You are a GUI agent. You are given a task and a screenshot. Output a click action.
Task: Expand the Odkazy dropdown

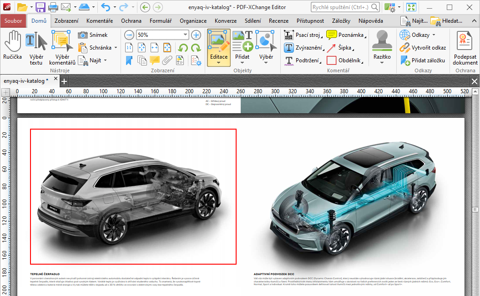434,35
